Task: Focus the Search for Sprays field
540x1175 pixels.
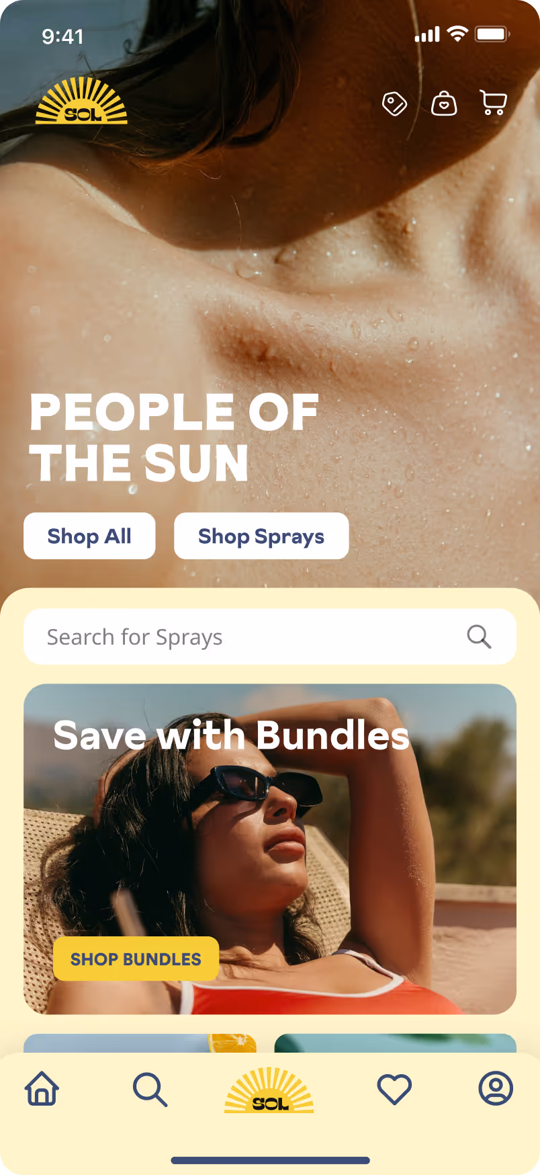Action: point(270,637)
